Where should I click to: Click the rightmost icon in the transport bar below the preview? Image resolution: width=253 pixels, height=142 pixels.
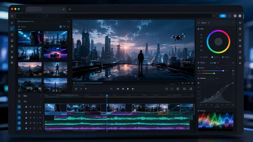[x=191, y=89]
